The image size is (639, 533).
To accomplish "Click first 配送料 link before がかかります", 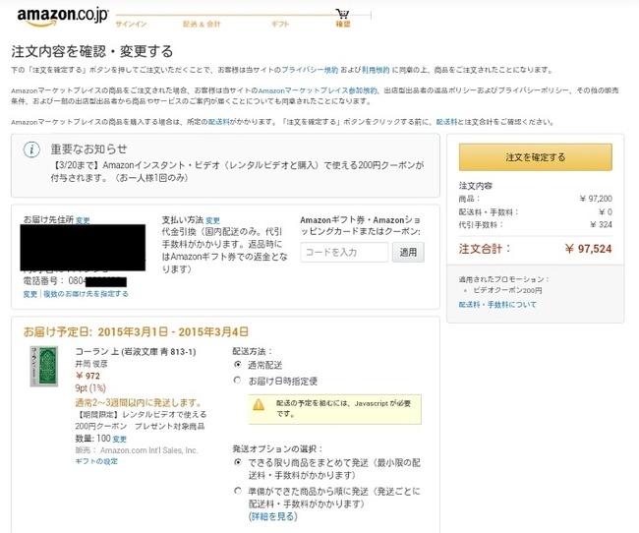I will (219, 122).
